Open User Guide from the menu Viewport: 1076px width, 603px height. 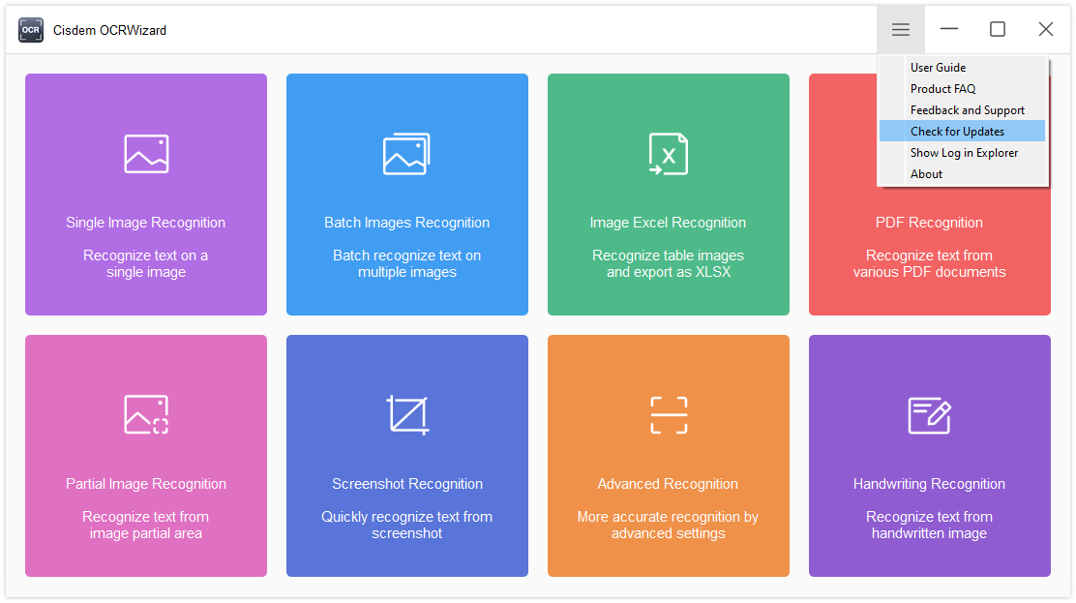tap(938, 68)
